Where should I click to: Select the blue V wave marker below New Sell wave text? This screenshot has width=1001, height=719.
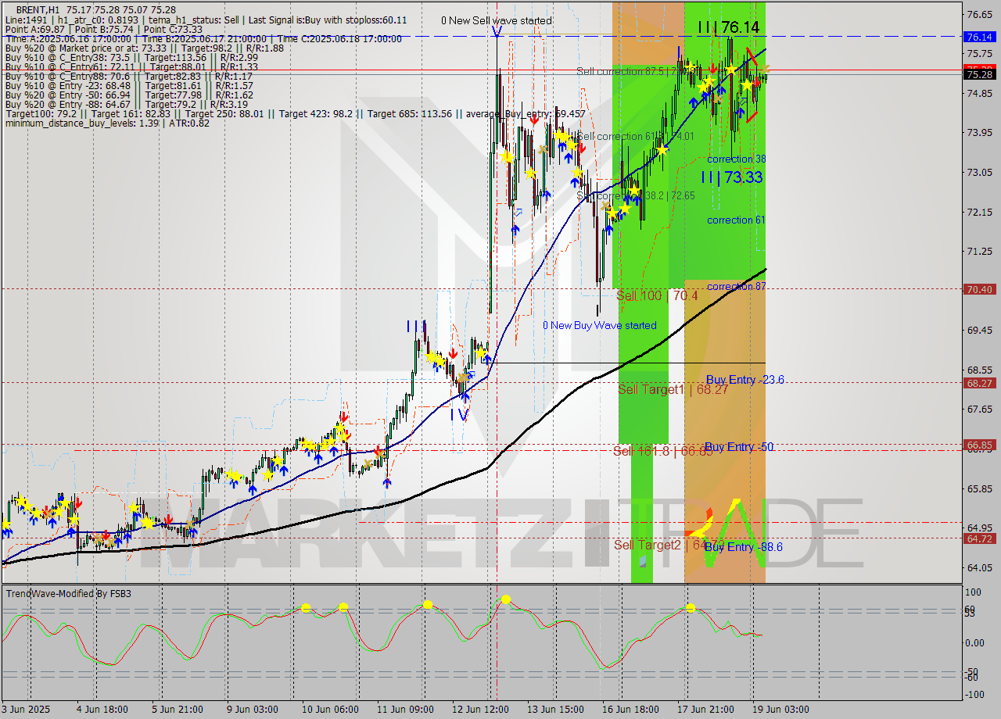point(497,31)
